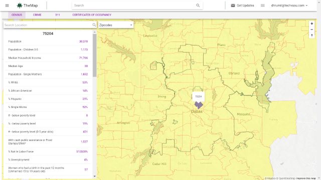The image size is (321, 180).
Task: Click the Get Updates link
Action: point(245,5)
